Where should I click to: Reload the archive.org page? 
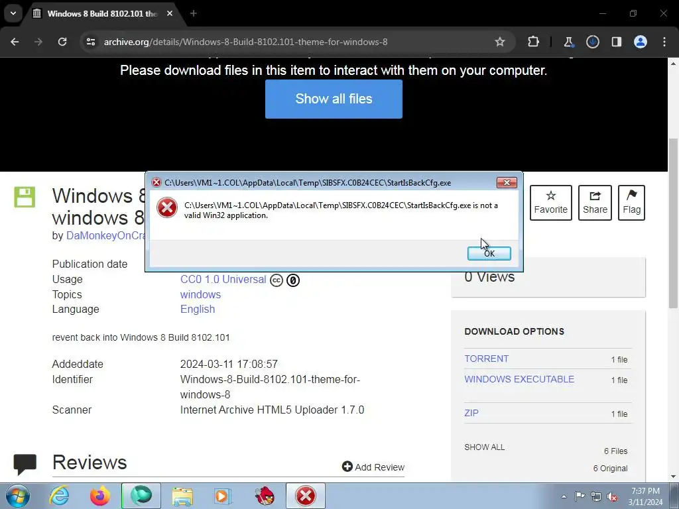62,42
